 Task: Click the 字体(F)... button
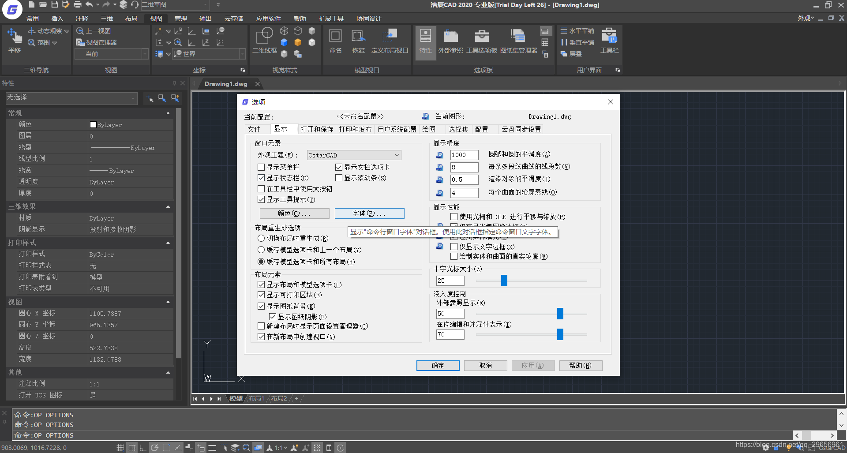pyautogui.click(x=369, y=213)
